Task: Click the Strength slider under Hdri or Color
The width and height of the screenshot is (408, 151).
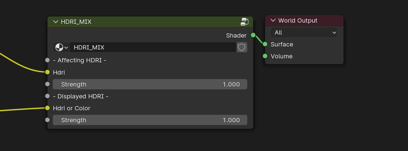Action: (x=150, y=120)
